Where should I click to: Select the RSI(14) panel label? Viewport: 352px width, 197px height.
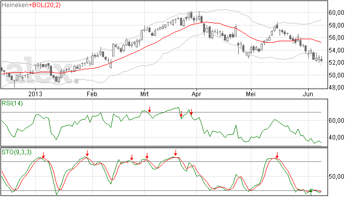12,103
